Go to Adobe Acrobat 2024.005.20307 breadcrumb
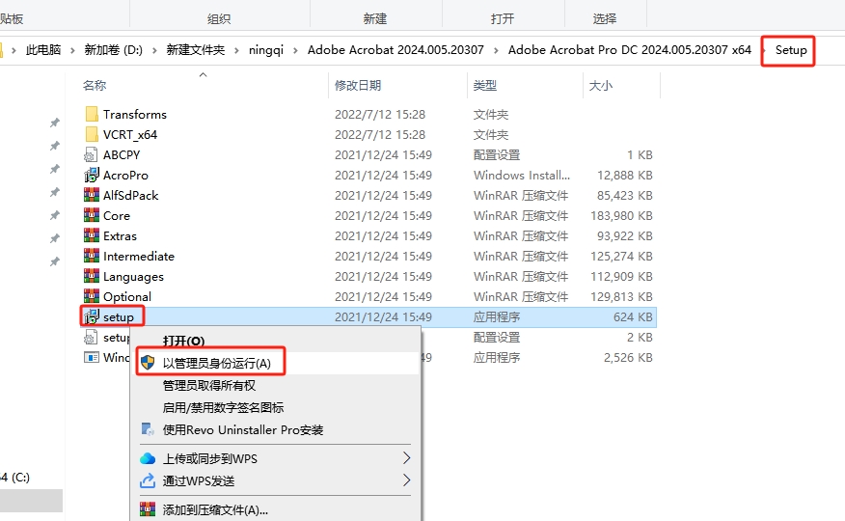The height and width of the screenshot is (521, 845). 395,50
